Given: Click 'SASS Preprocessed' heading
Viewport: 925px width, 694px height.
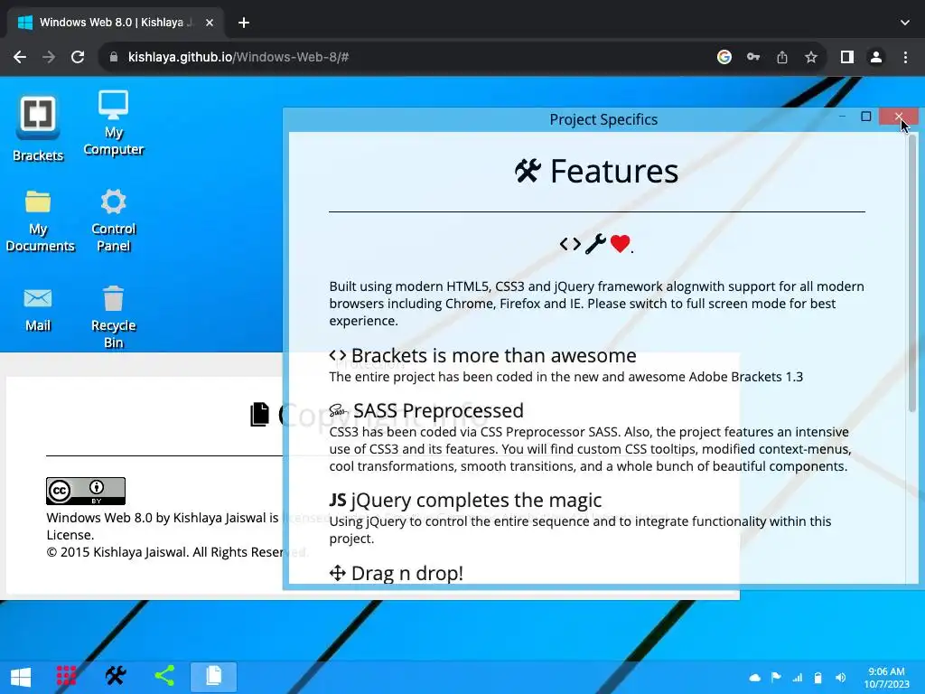Looking at the screenshot, I should 426,410.
